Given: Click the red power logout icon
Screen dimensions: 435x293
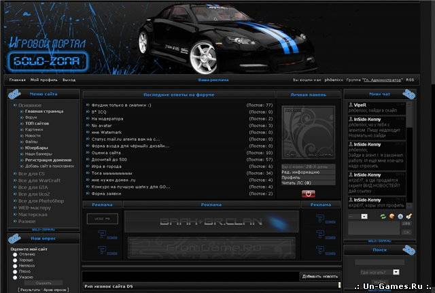Looking at the screenshot, I should point(309,194).
